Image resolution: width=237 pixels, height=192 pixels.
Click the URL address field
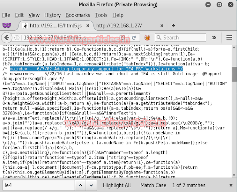[x=70, y=38]
